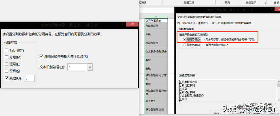Select worksheet cell 企业服务,数据服务
The height and width of the screenshot is (116, 280).
156,52
